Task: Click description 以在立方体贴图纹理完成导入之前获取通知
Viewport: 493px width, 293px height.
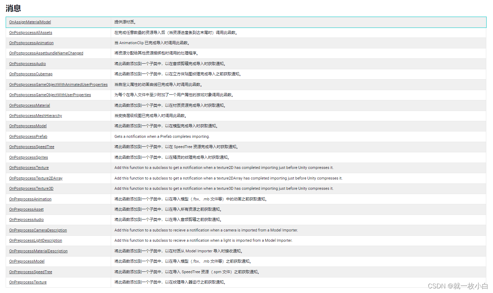Action: 178,74
